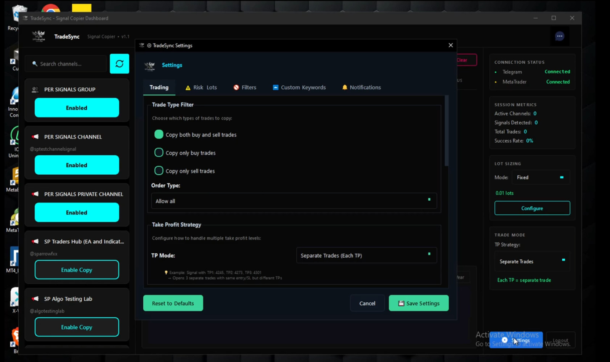Click the lightbulb hint icon under TP Mode

click(166, 272)
